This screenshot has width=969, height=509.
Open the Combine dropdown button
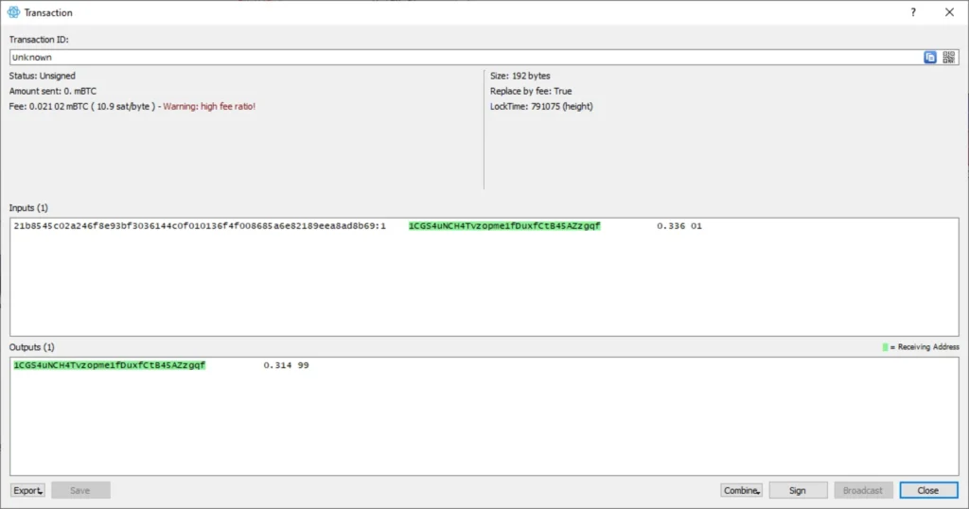tap(741, 490)
